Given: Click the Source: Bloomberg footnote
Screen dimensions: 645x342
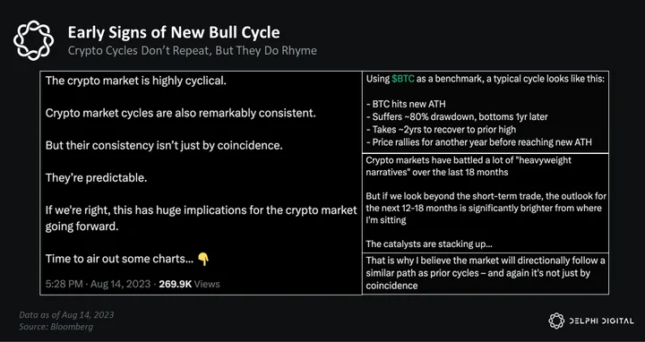Looking at the screenshot, I should click(x=56, y=327).
